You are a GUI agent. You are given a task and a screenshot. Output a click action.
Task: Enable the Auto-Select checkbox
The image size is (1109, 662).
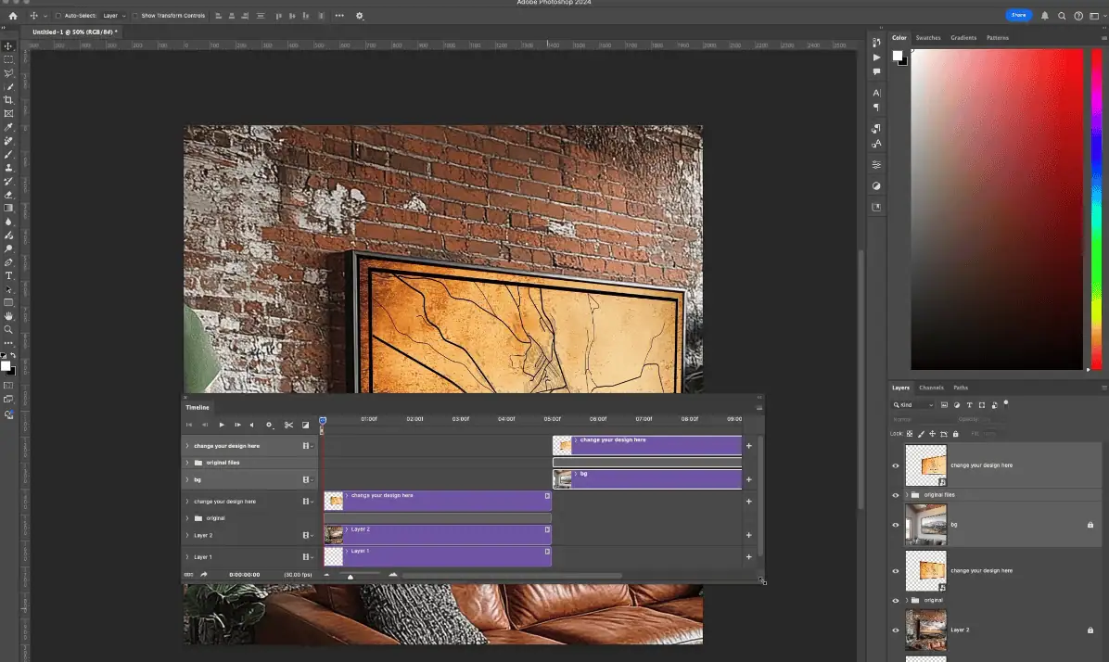[x=58, y=16]
